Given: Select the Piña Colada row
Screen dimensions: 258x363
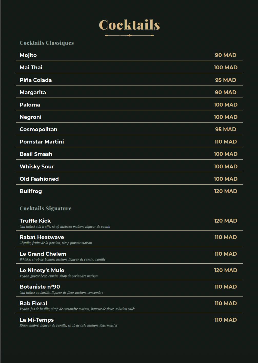Looking at the screenshot, I should pyautogui.click(x=129, y=80).
